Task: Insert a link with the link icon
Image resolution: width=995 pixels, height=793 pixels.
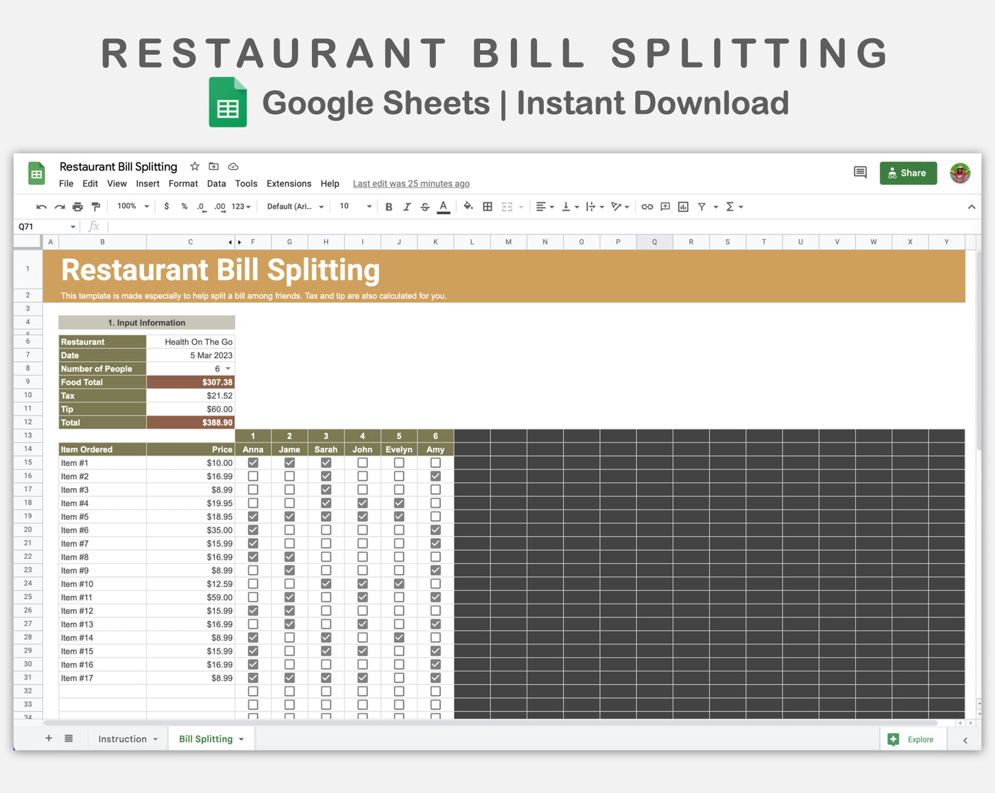Action: coord(647,207)
